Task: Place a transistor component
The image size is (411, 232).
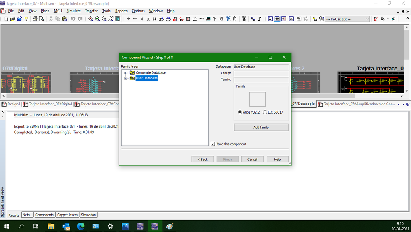Action: [x=148, y=19]
